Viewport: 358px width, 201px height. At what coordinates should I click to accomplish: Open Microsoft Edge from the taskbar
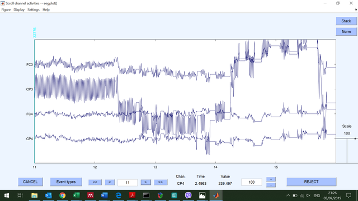[x=118, y=195]
